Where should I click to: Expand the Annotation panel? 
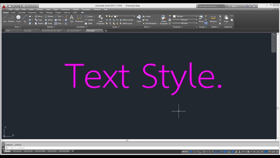[82, 27]
